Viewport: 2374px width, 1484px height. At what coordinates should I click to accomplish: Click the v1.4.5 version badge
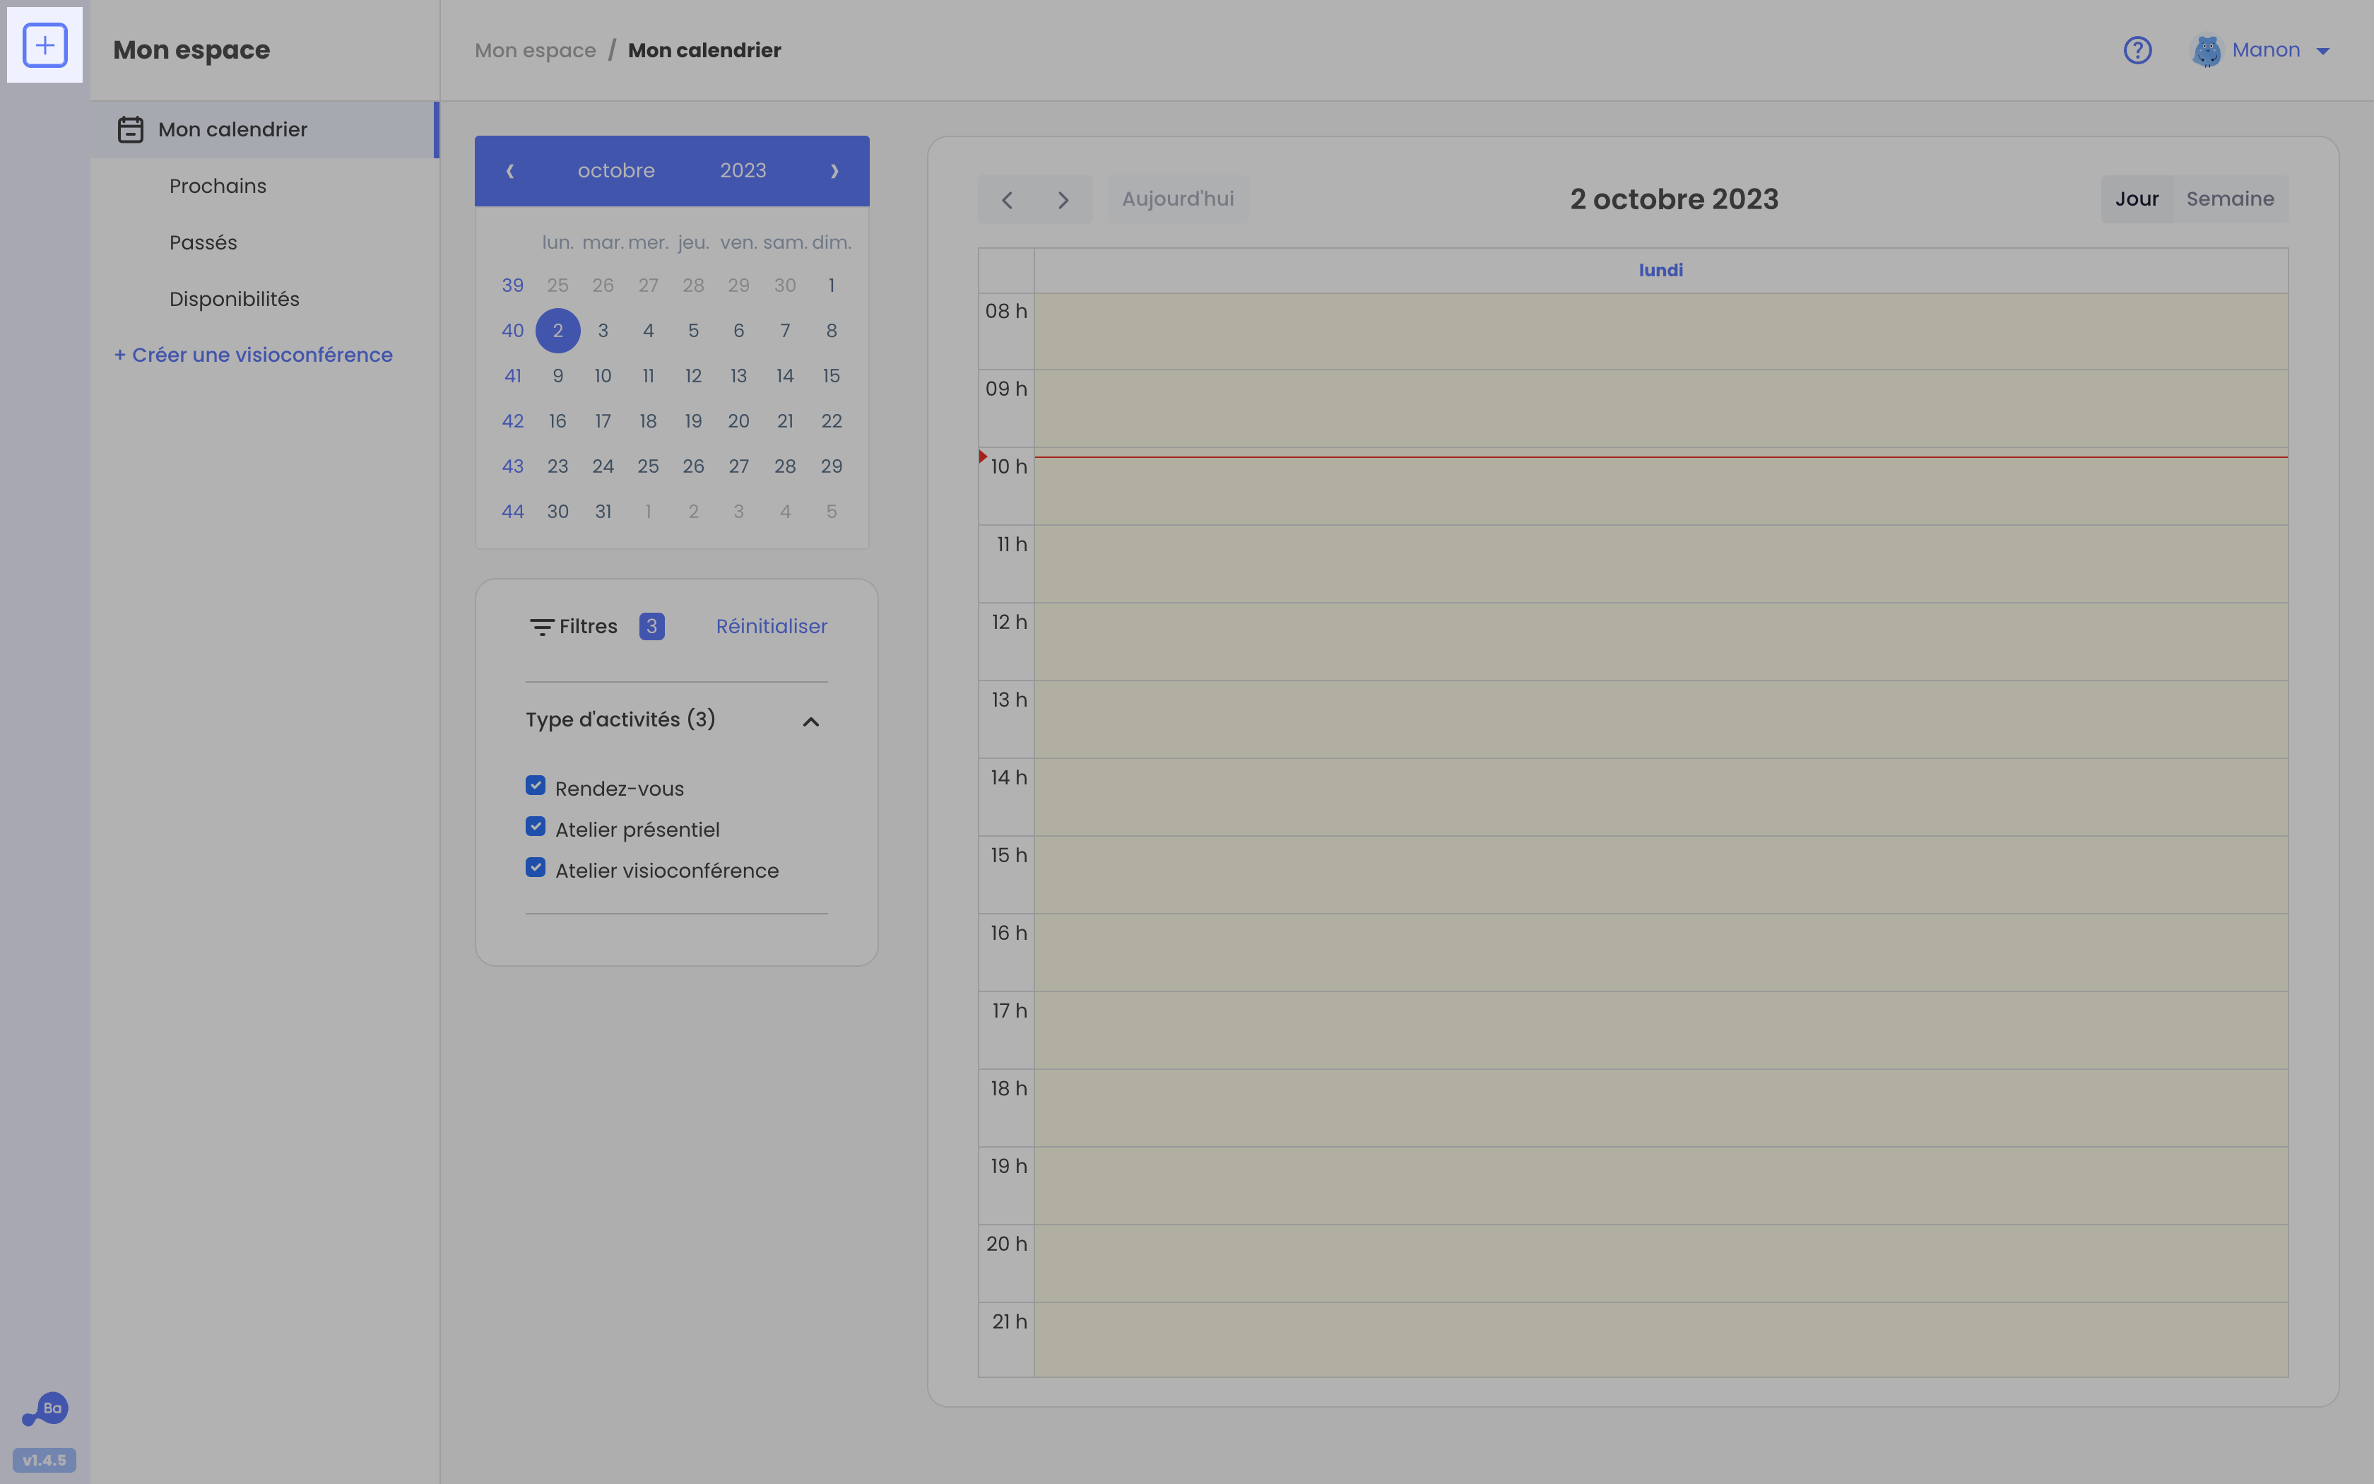pos(44,1461)
